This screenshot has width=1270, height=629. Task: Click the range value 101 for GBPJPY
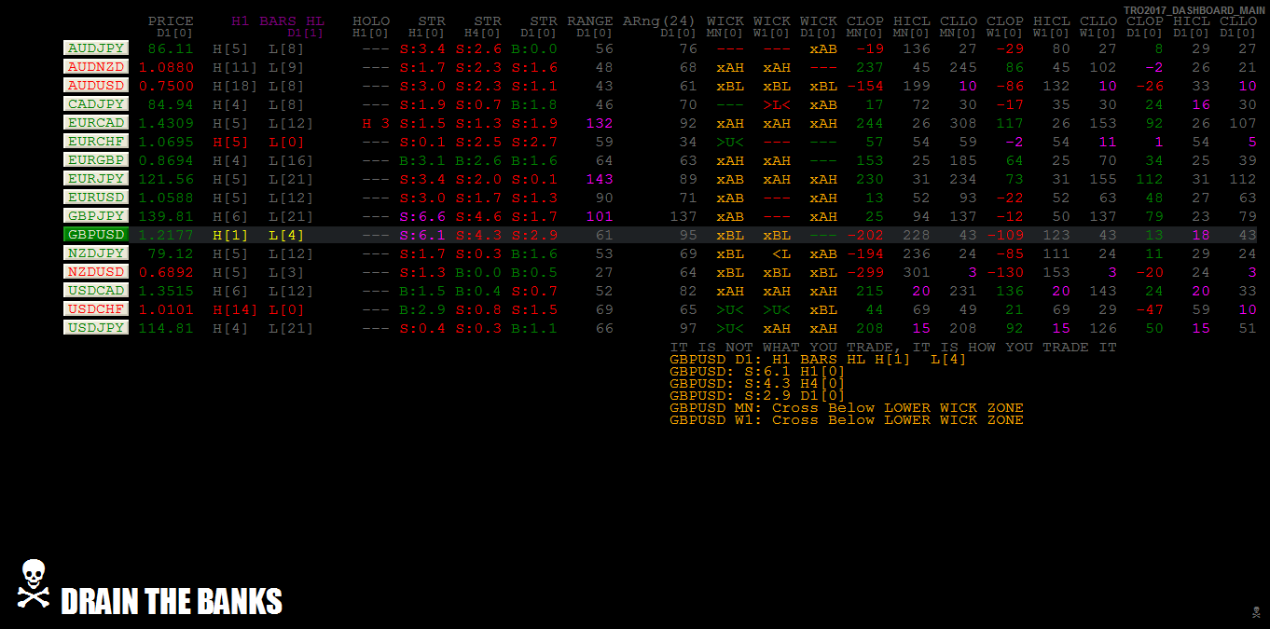point(600,216)
